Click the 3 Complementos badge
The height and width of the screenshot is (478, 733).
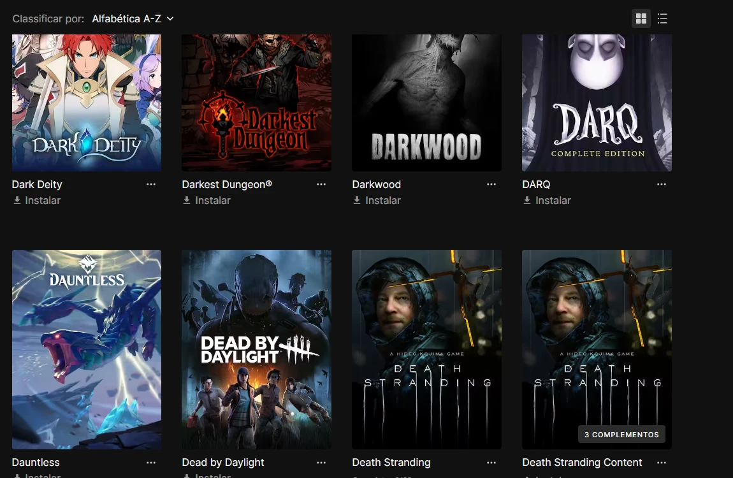(x=621, y=435)
